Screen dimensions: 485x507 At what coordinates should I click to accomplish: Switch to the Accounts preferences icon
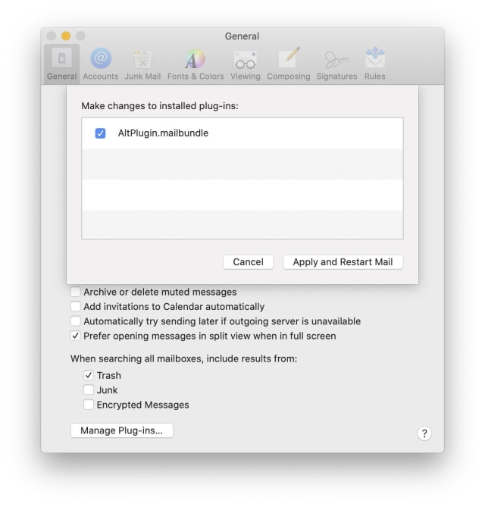100,64
